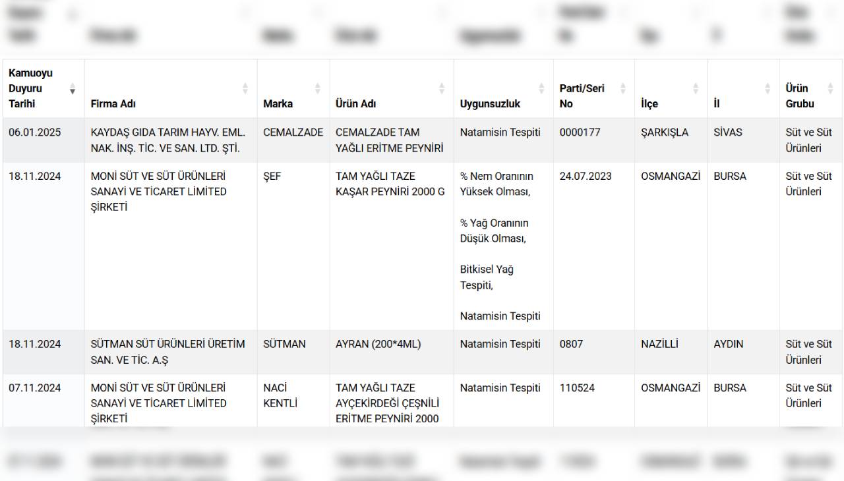Sort table by Firma Adı arrows
The width and height of the screenshot is (844, 481).
[x=245, y=88]
